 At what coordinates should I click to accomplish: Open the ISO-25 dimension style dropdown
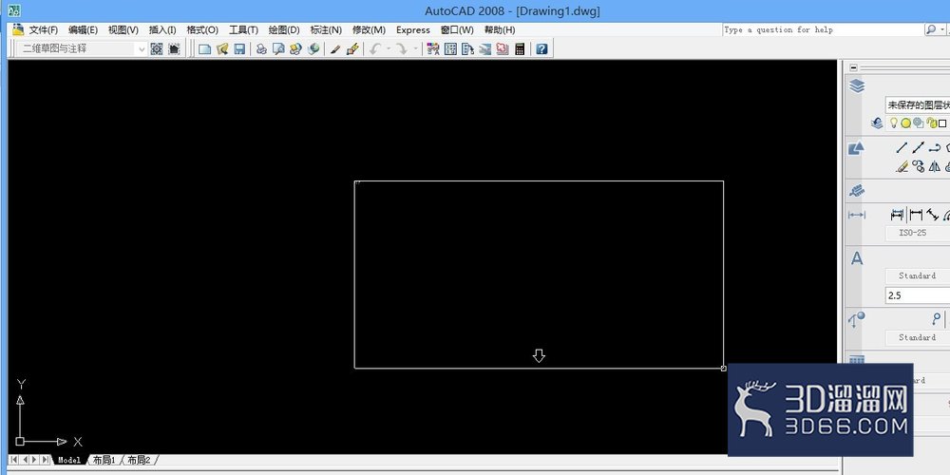[x=918, y=233]
